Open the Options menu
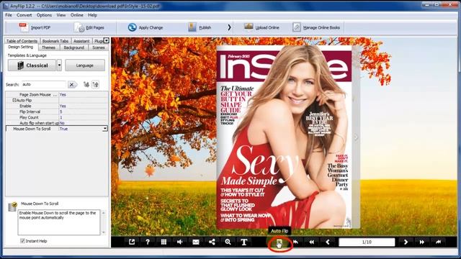This screenshot has height=259, width=461. pos(44,15)
